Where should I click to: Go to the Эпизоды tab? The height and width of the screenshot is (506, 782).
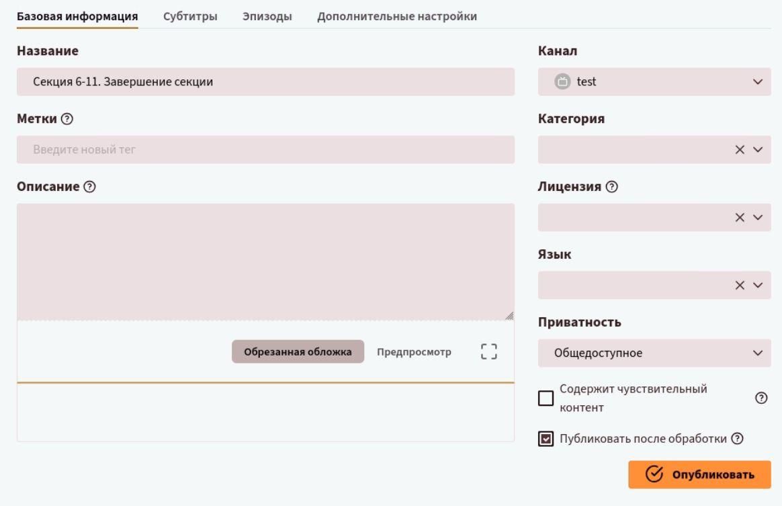[x=267, y=17]
